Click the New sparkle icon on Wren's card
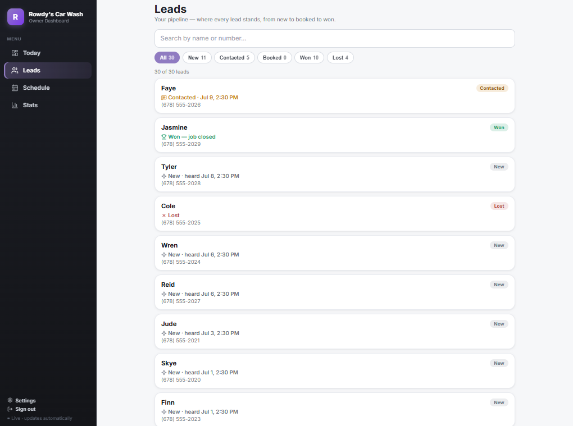Viewport: 573px width, 426px height. click(163, 255)
